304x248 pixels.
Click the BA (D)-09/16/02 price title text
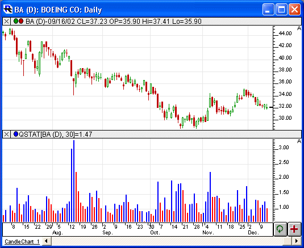114,22
